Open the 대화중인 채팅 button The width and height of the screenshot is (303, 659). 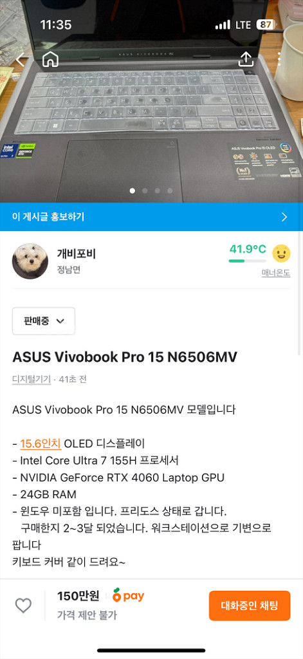pos(250,606)
